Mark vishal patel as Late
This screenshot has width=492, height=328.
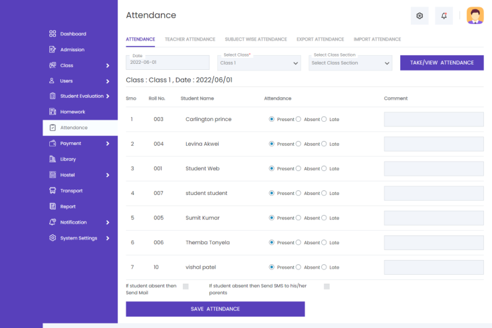324,267
